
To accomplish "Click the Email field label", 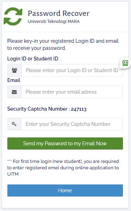I will (14, 80).
